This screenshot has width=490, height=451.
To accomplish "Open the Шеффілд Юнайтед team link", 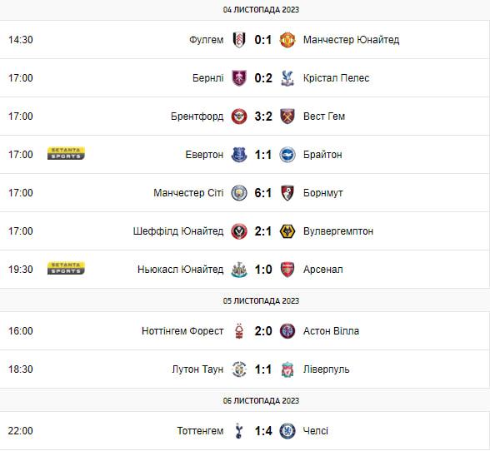I will [x=178, y=231].
